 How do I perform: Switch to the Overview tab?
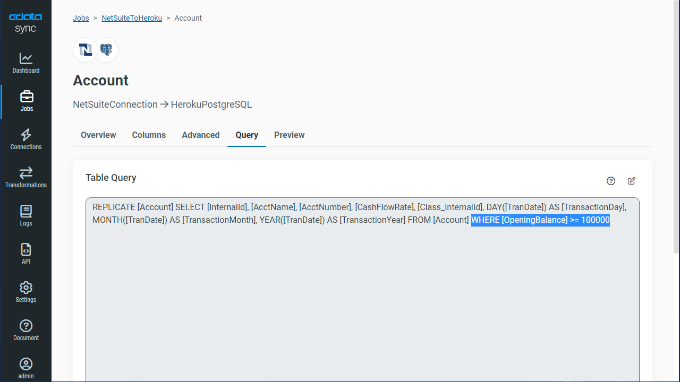pos(98,135)
